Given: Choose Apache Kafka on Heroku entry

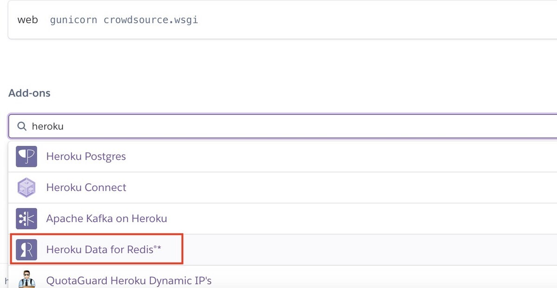Looking at the screenshot, I should click(x=106, y=218).
